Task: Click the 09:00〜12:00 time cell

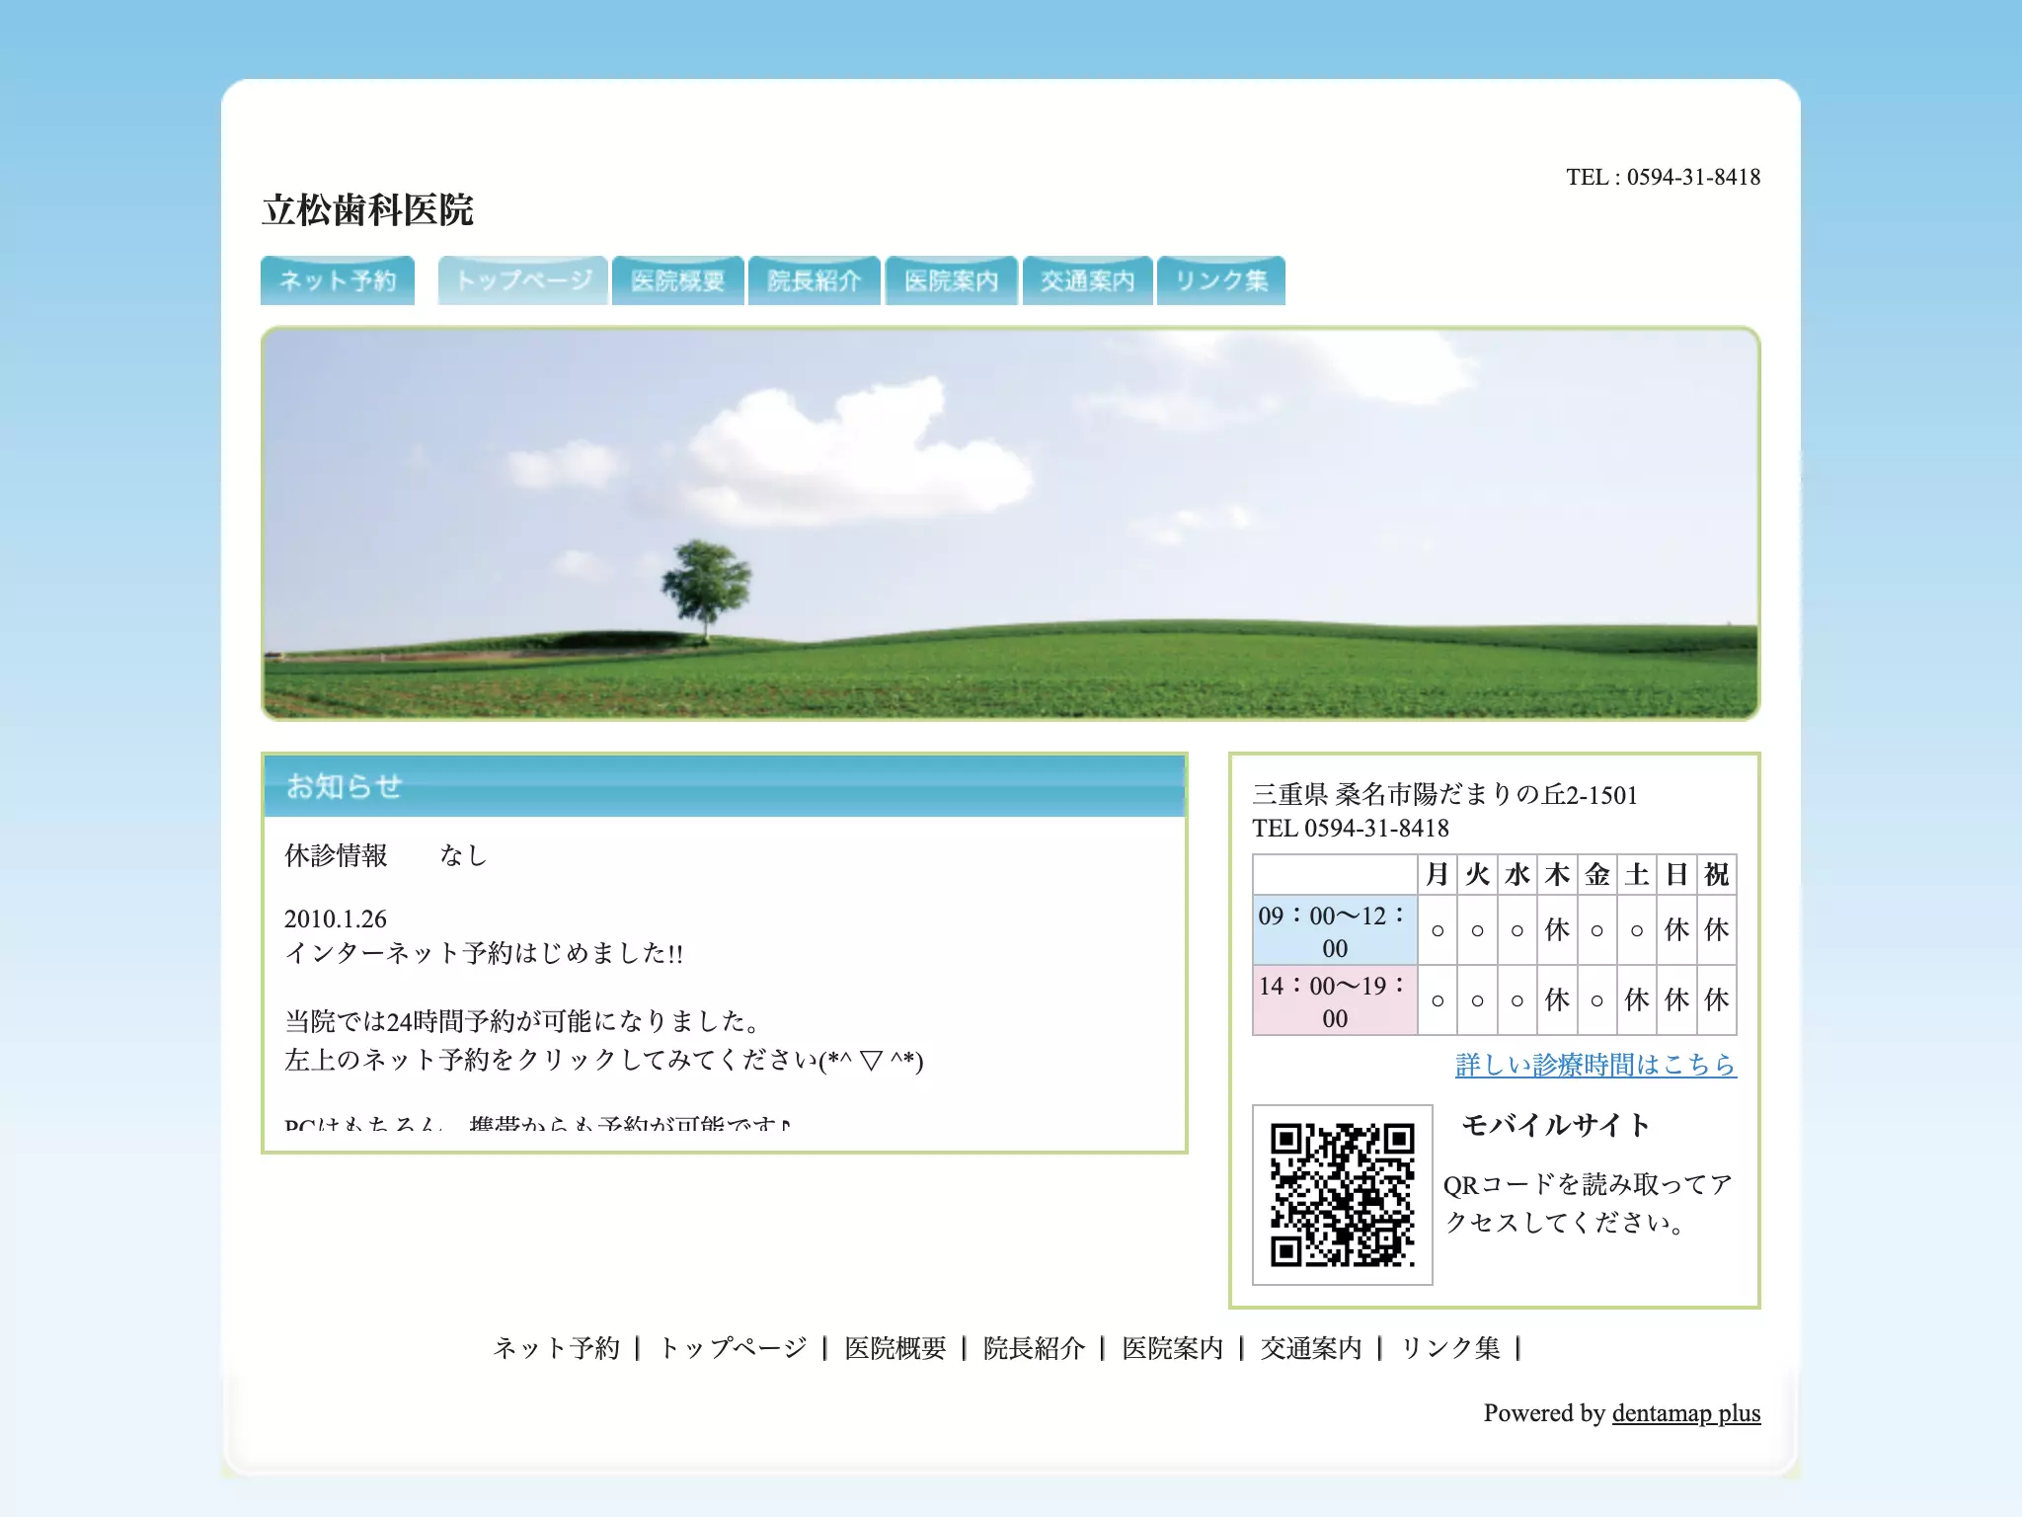Action: pos(1335,930)
